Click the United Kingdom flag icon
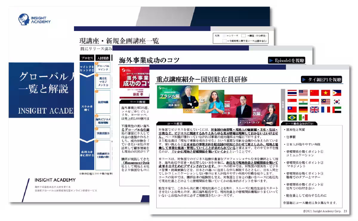 pos(314,109)
